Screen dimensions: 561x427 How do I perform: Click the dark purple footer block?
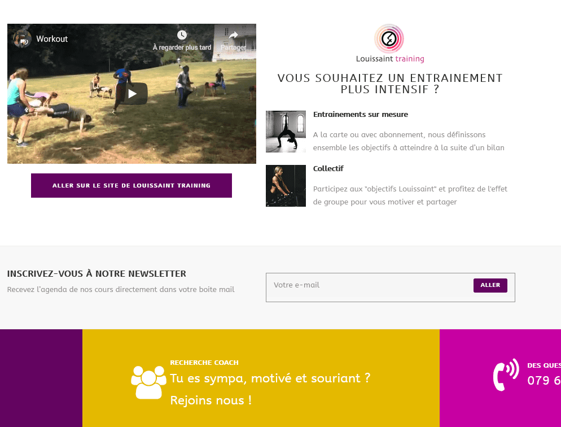(x=41, y=378)
